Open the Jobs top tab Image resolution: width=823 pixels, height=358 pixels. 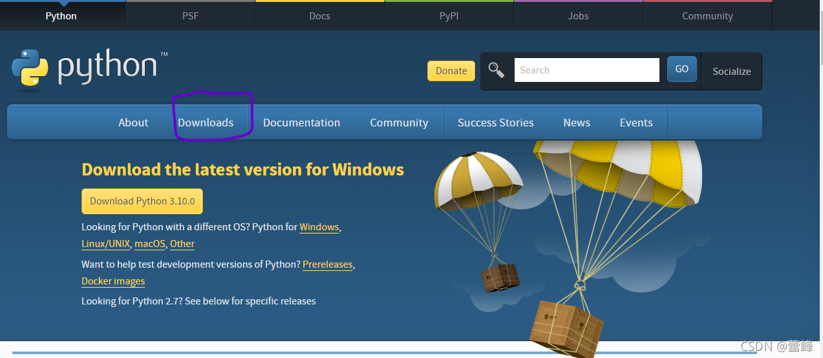tap(579, 15)
